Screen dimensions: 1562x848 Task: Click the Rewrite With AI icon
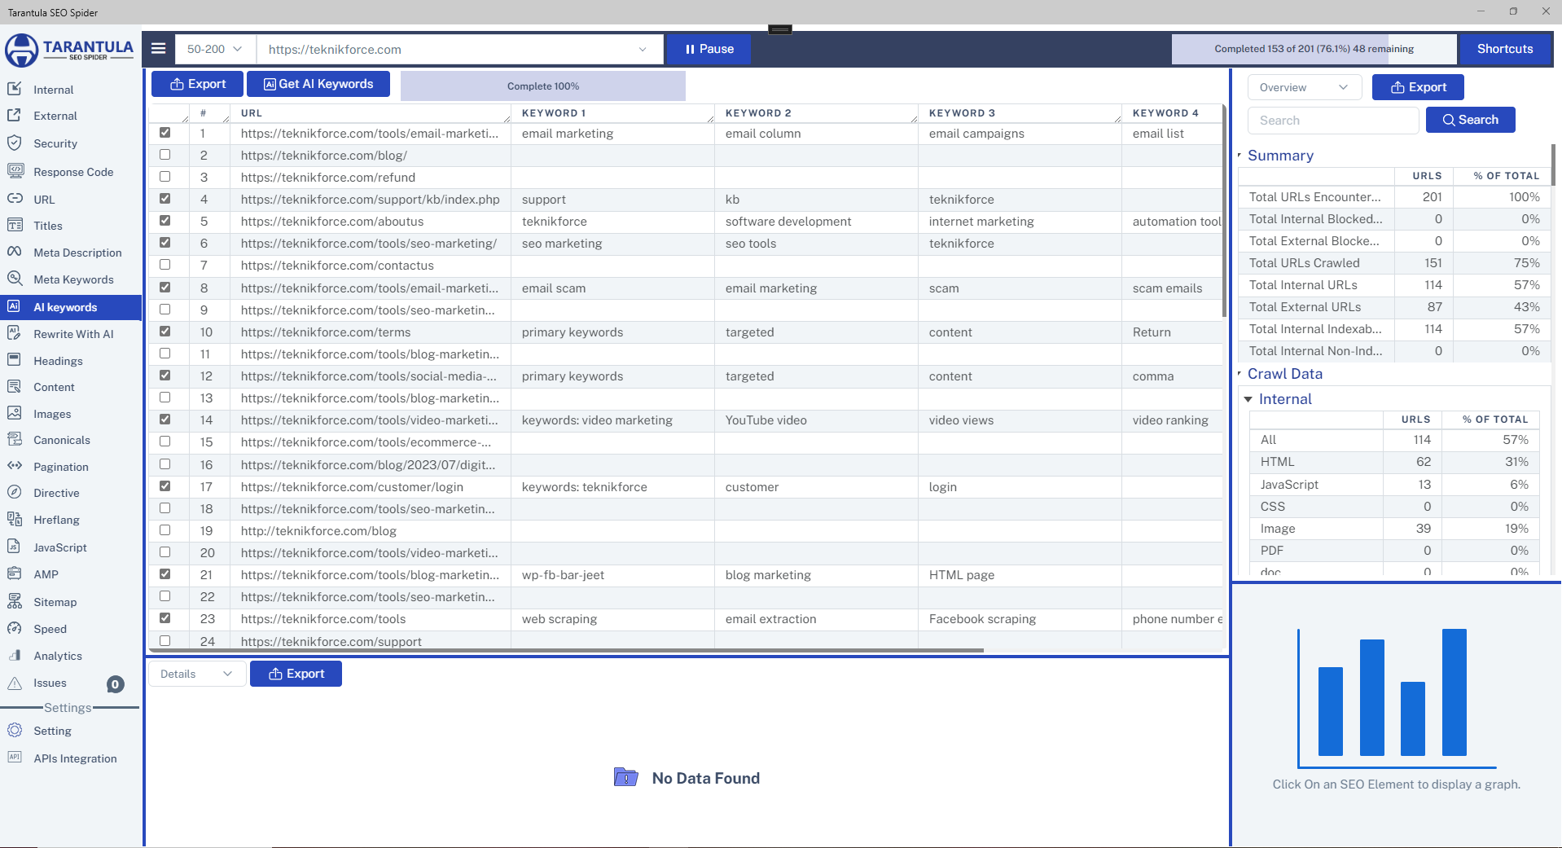tap(14, 333)
